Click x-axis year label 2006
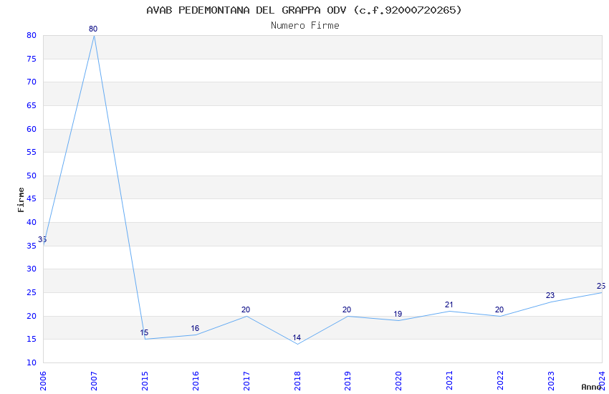The width and height of the screenshot is (609, 394). click(43, 381)
